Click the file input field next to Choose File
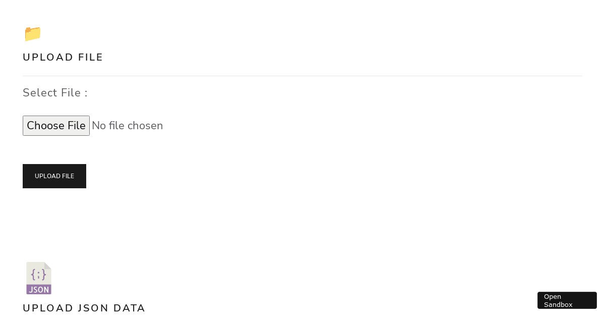Viewport: 605px width, 318px height. [x=127, y=125]
